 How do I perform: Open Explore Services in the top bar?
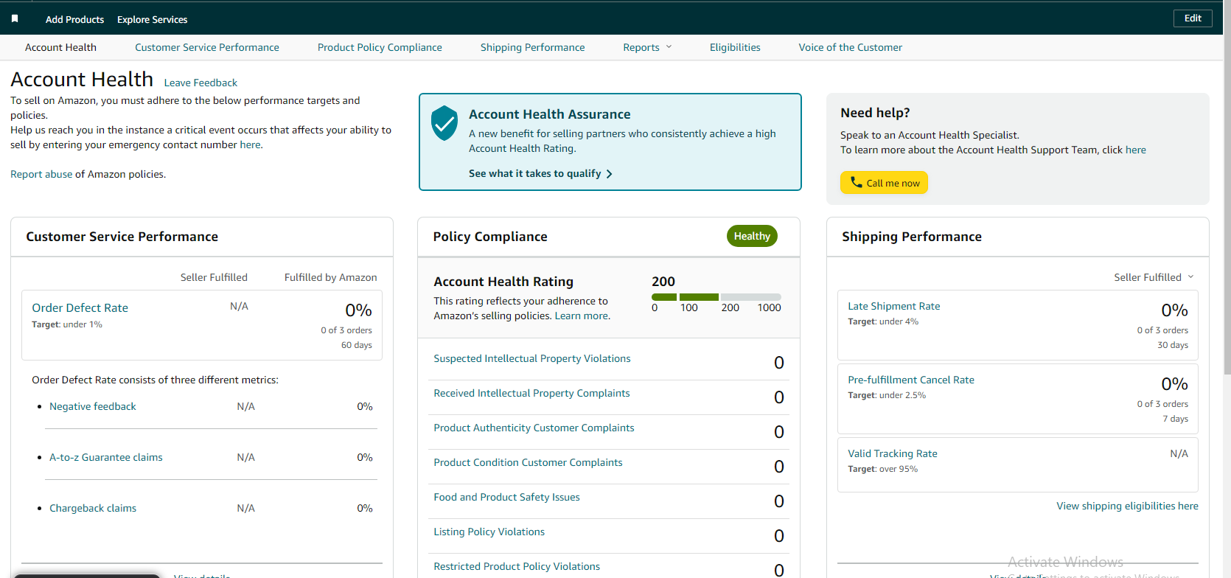click(152, 19)
